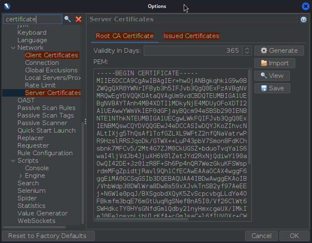Expand the Engine tree node
Image resolution: width=312 pixels, height=243 pixels.
(x=20, y=176)
